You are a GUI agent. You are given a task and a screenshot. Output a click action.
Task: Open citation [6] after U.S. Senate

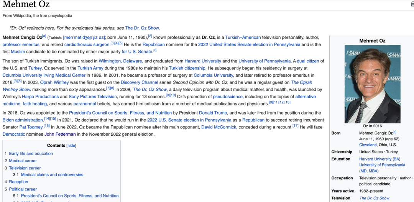[155, 50]
